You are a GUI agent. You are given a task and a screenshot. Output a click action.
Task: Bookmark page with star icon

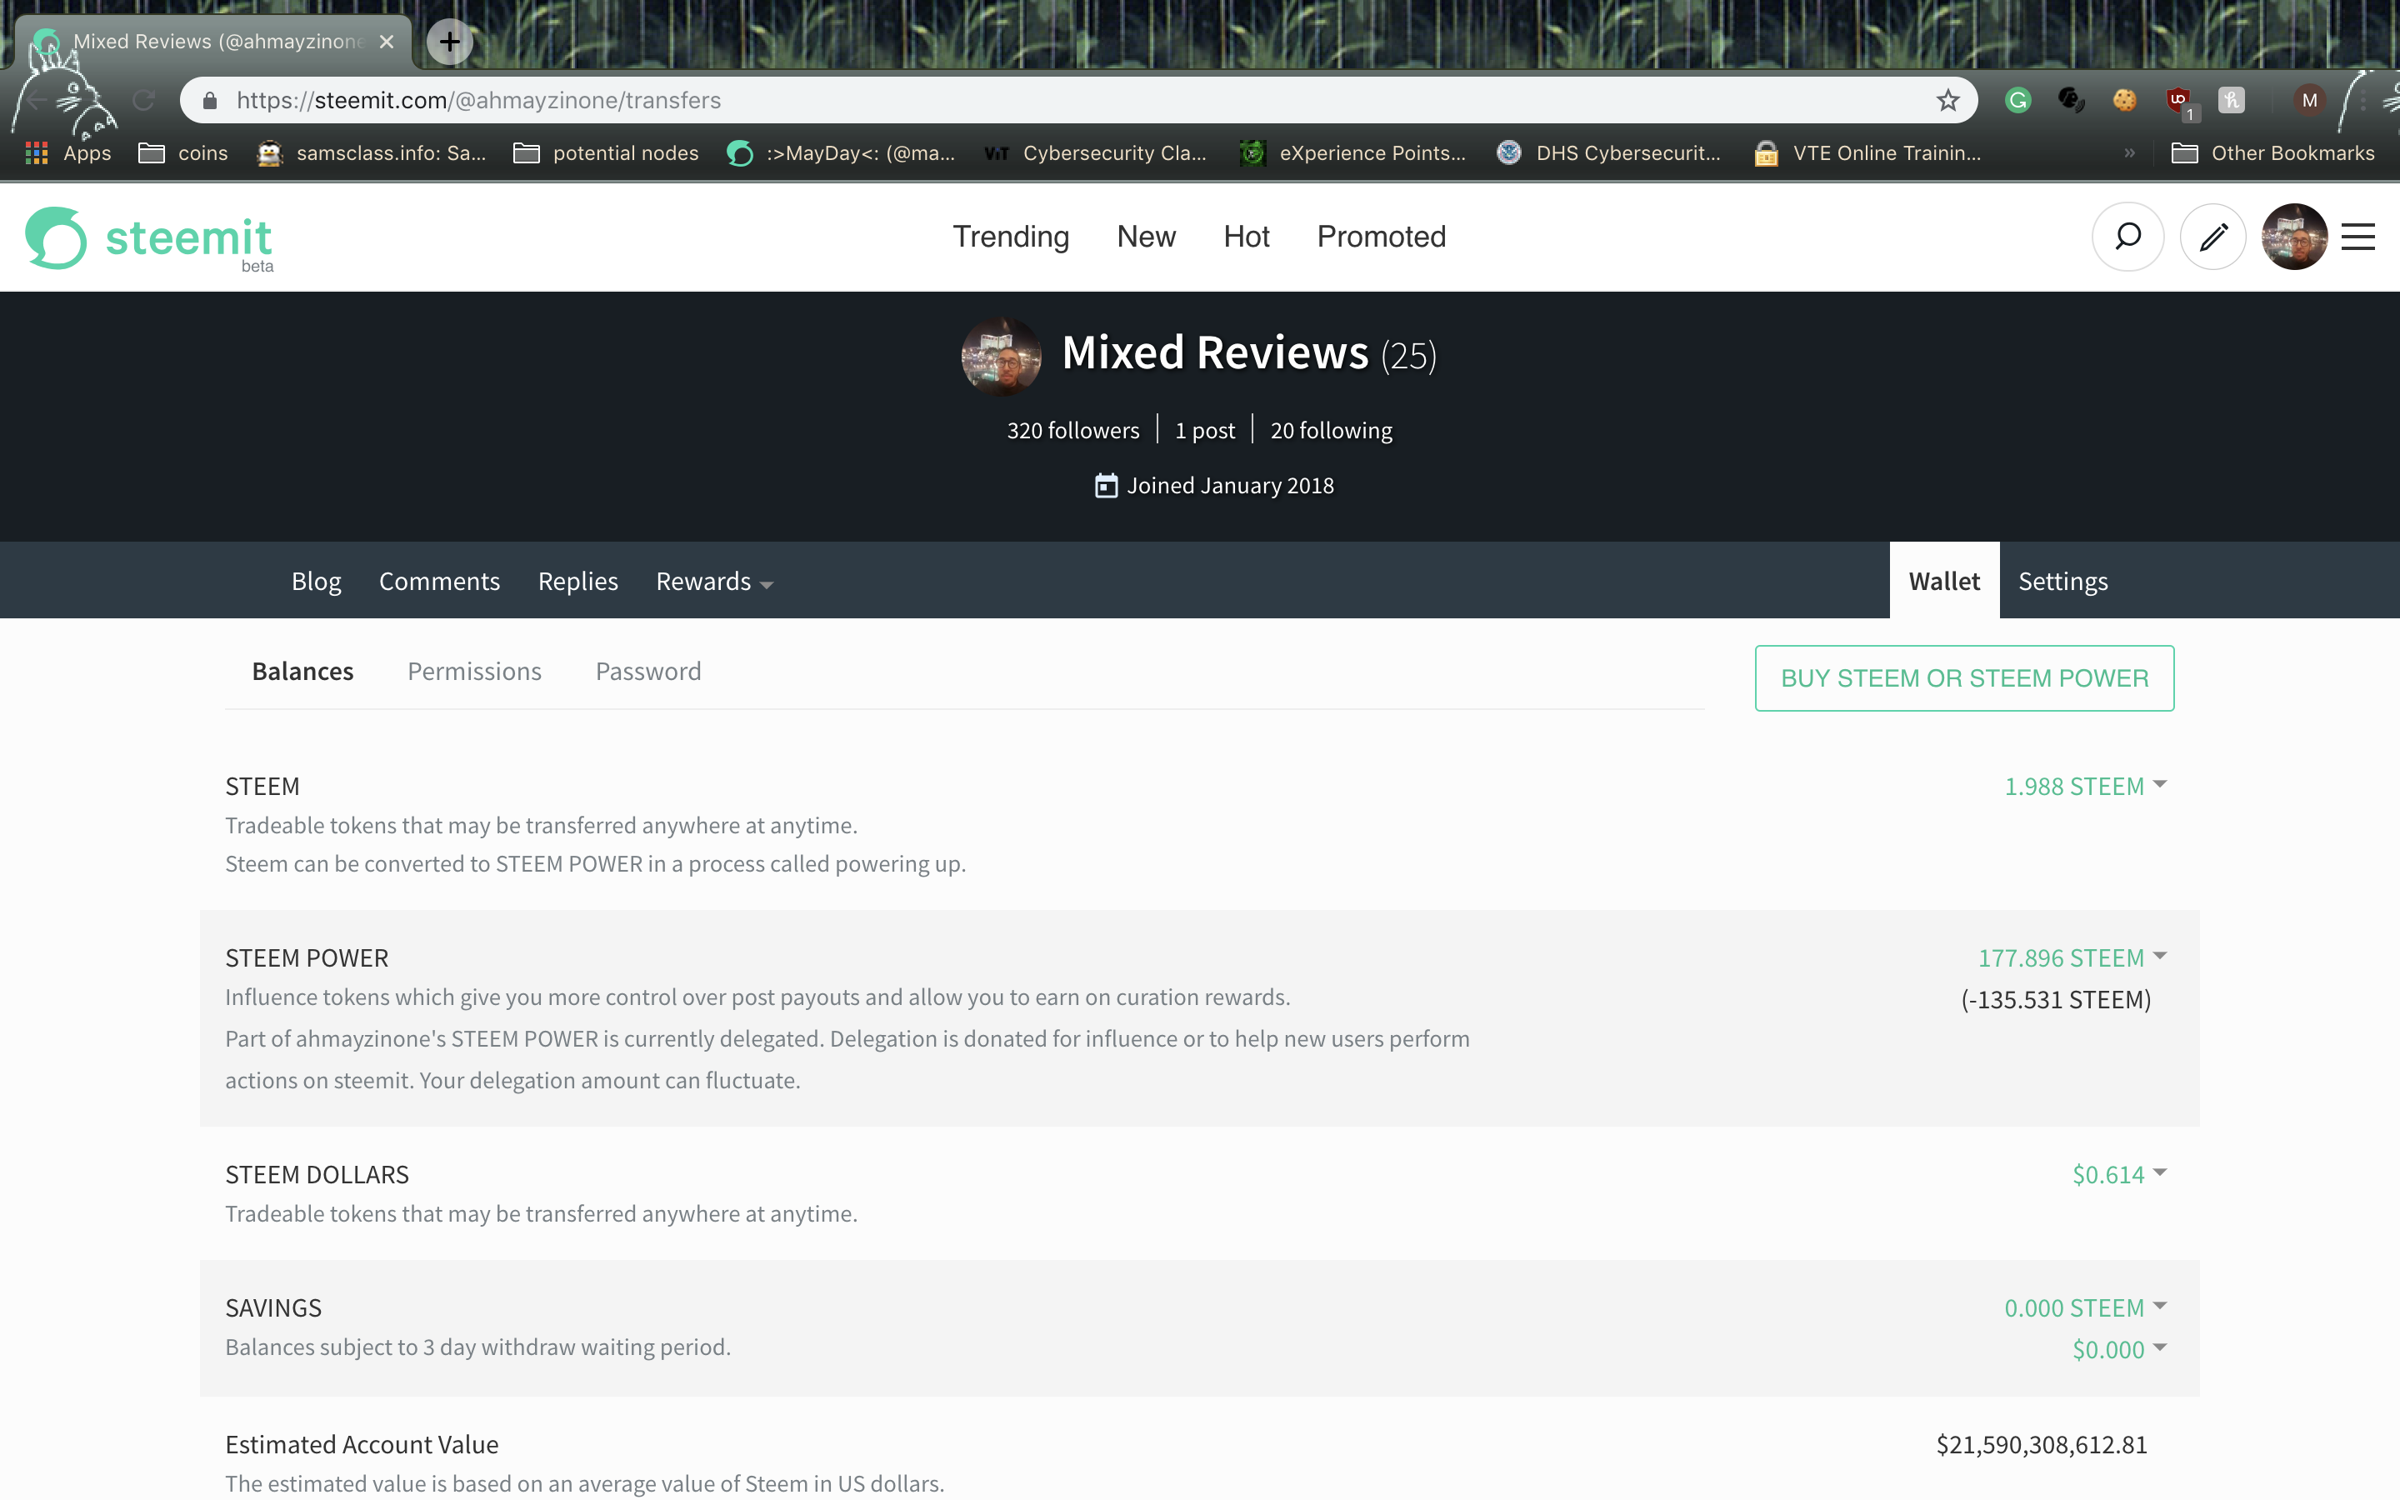click(1947, 100)
